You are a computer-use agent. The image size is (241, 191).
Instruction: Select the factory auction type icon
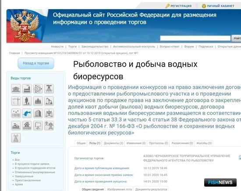[x=27, y=89]
